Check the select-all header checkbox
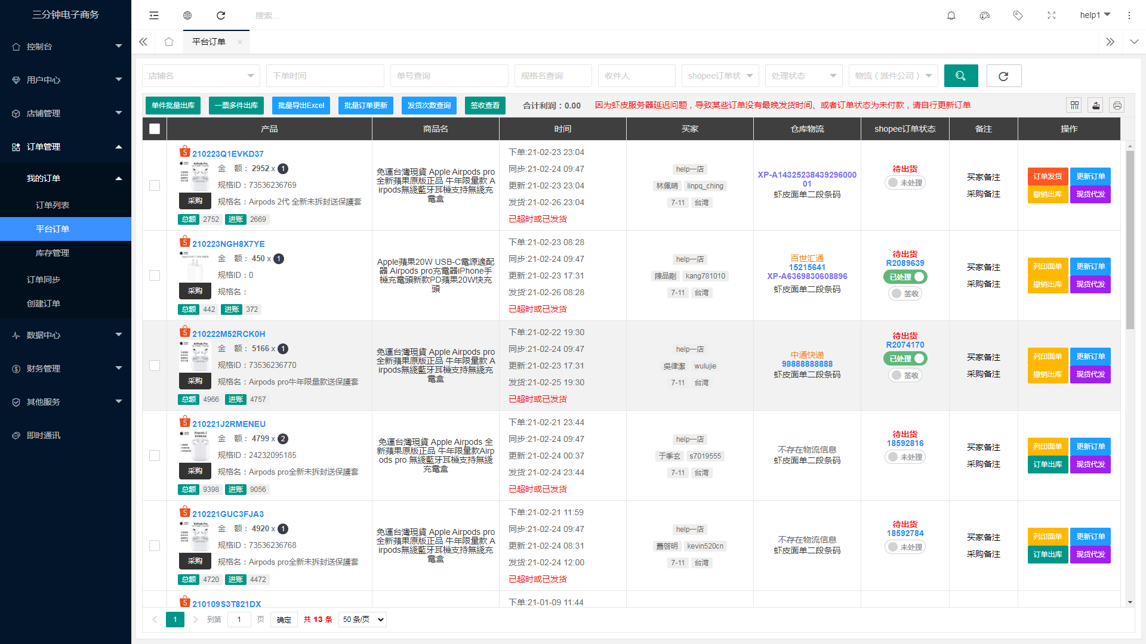Viewport: 1146px width, 644px height. (x=155, y=129)
